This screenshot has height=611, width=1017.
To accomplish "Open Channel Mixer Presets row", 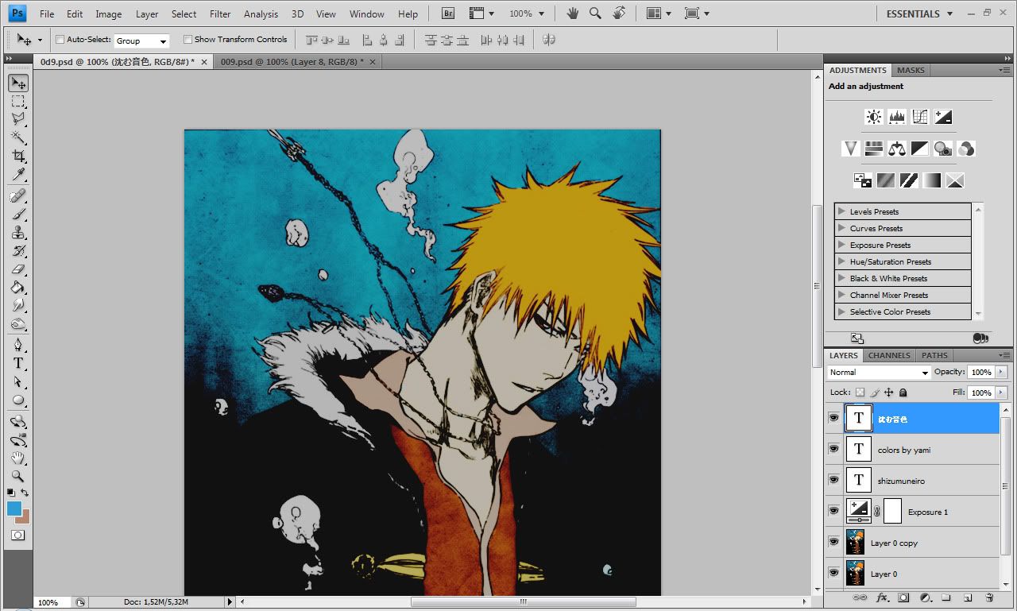I will [x=903, y=295].
